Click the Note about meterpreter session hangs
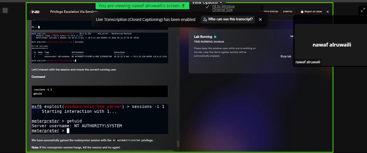This screenshot has height=153, width=367. (x=76, y=148)
